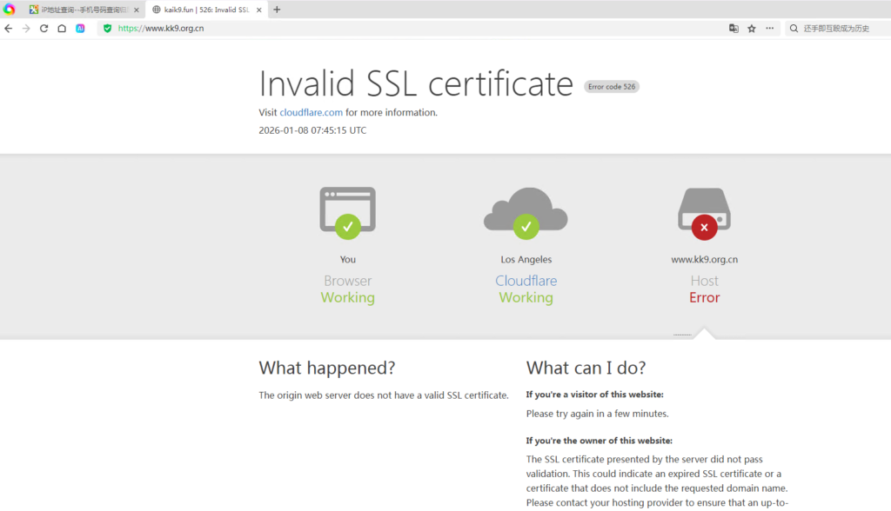
Task: Close the kaik9.fun error tab
Action: pos(259,10)
